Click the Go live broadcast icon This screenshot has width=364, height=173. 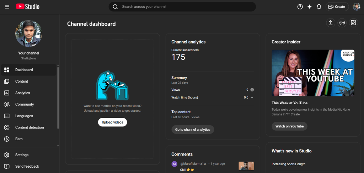tap(342, 23)
